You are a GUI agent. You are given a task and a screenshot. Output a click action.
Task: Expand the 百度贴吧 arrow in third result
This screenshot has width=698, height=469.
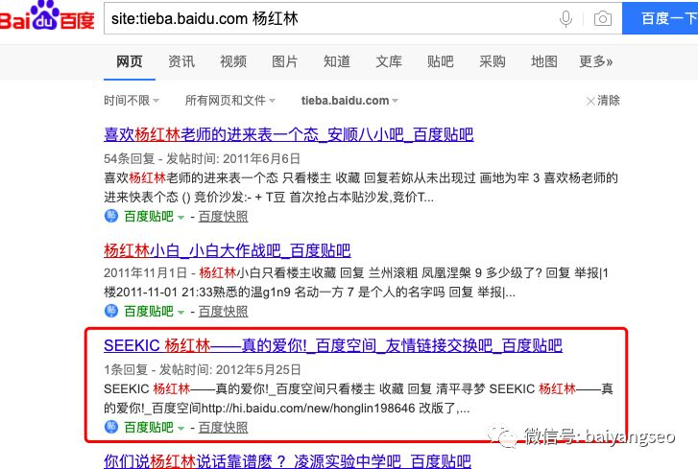pyautogui.click(x=181, y=428)
